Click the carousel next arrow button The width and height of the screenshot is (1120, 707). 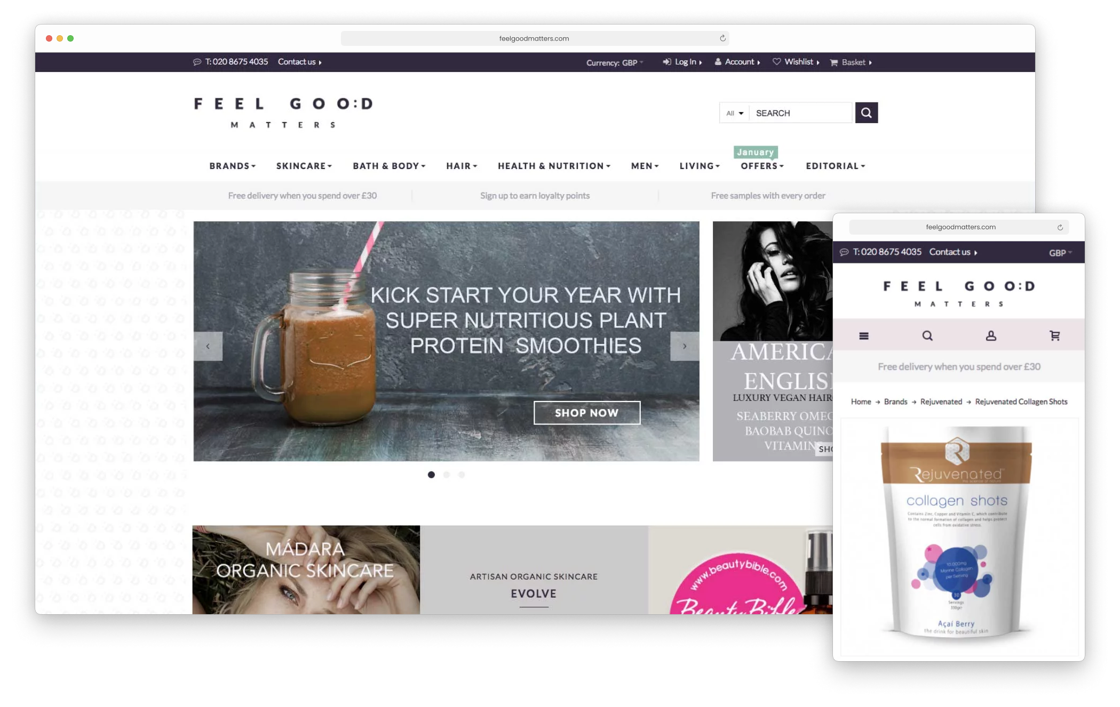[x=684, y=346]
